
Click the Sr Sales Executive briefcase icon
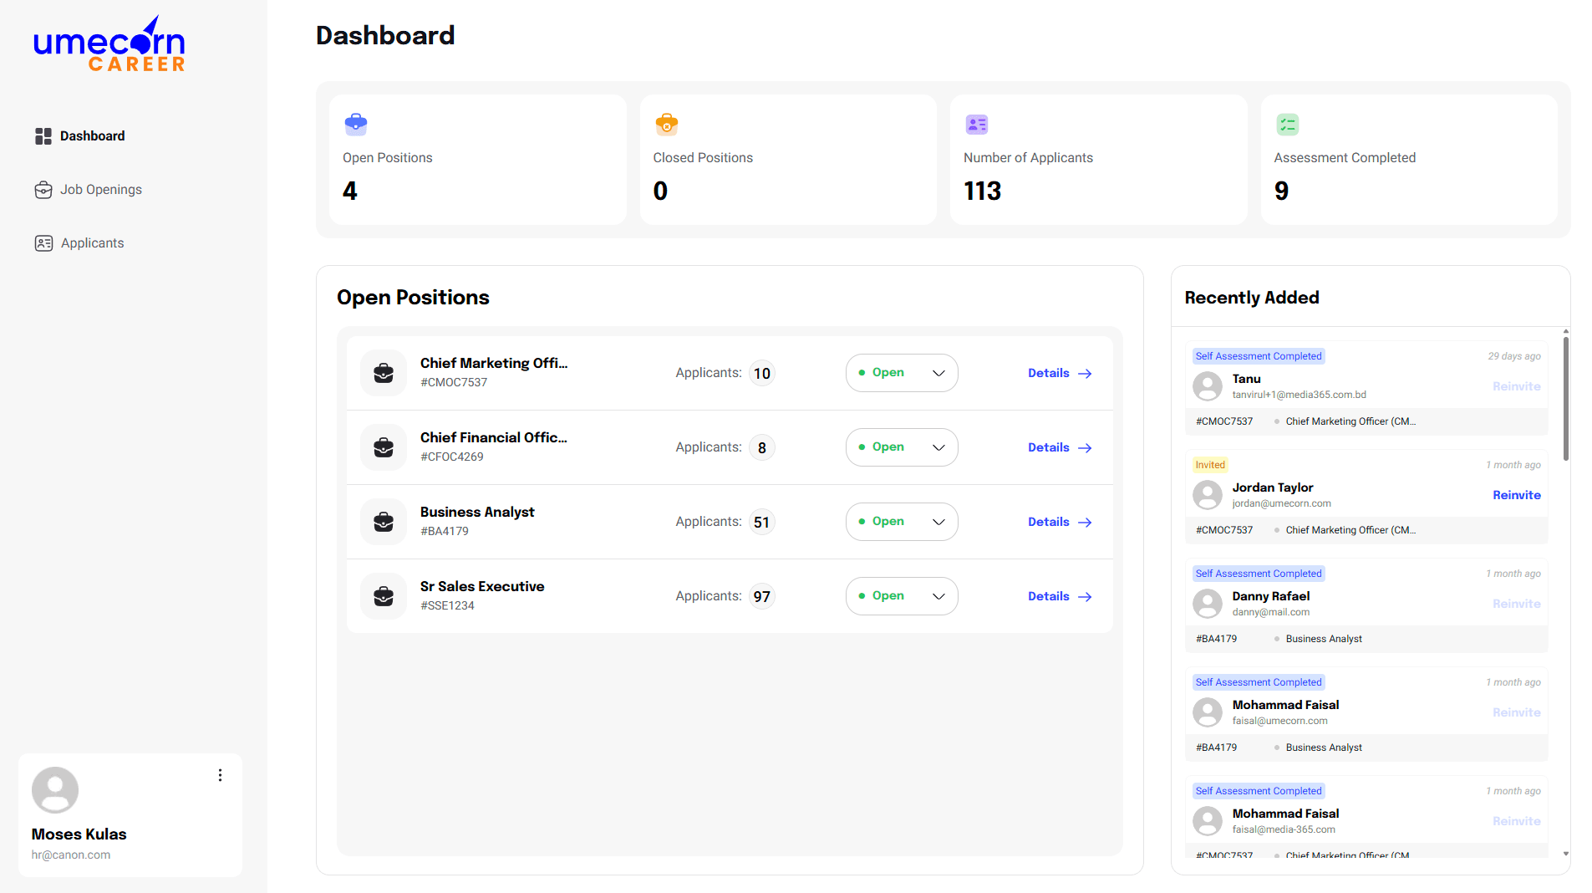384,596
